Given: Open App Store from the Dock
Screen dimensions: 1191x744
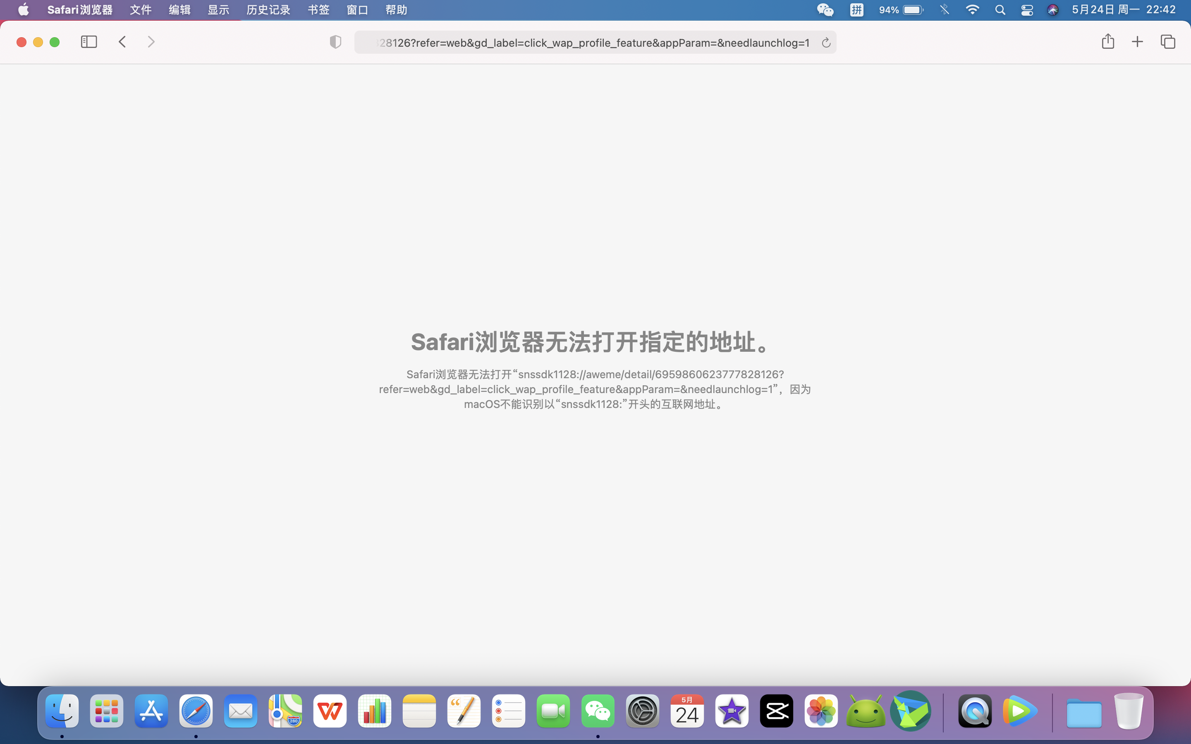Looking at the screenshot, I should coord(152,711).
